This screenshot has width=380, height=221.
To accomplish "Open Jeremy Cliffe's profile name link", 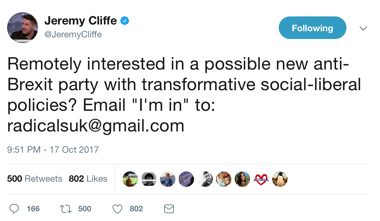I will pos(81,21).
